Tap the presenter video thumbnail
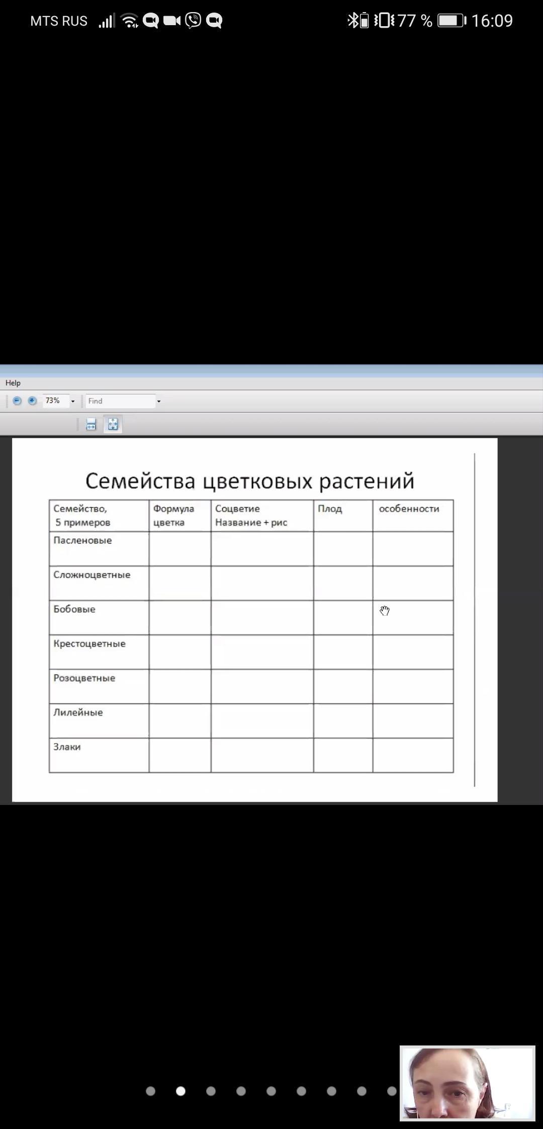Screen dimensions: 543x1129 pos(467,1084)
